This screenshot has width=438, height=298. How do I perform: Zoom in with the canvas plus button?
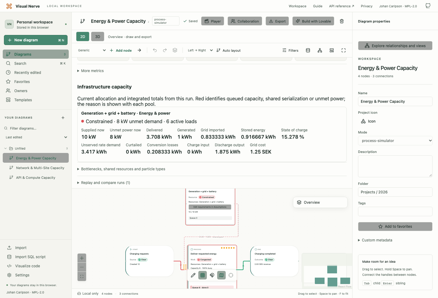tap(82, 258)
